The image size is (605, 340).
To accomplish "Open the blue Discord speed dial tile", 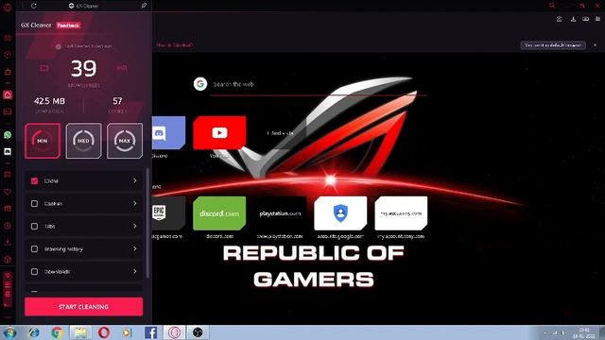I will point(168,132).
